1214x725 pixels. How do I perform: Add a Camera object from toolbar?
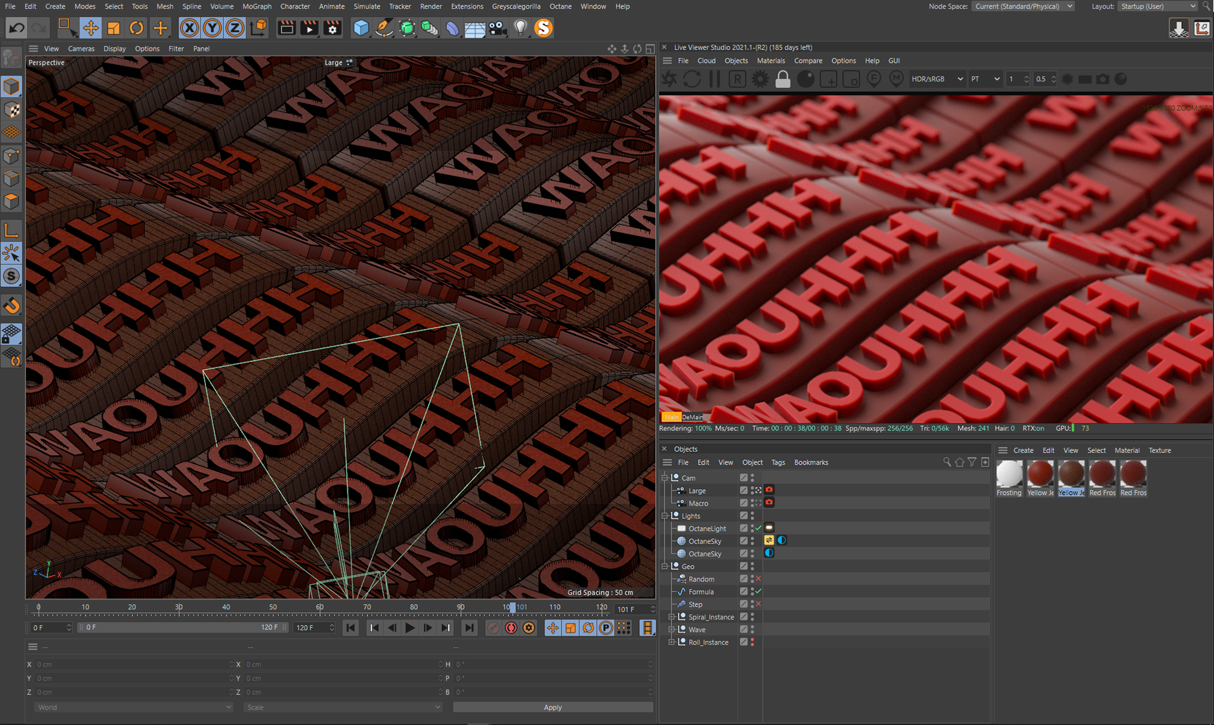[x=498, y=28]
